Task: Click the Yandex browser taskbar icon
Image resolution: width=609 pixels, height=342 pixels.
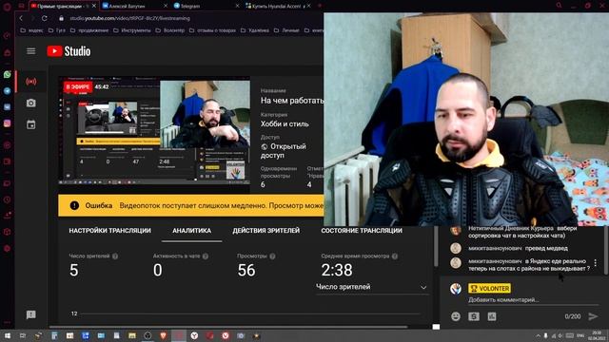Action: 194,335
